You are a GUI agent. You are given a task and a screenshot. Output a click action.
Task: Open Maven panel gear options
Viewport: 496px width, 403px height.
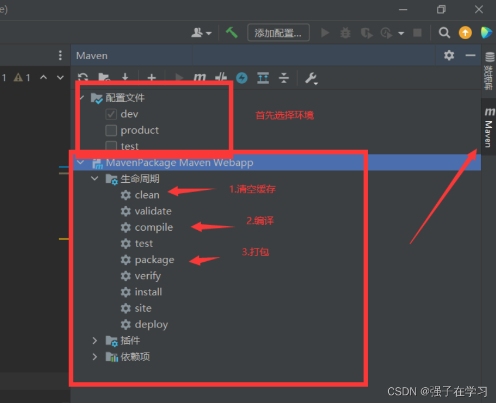coord(449,55)
